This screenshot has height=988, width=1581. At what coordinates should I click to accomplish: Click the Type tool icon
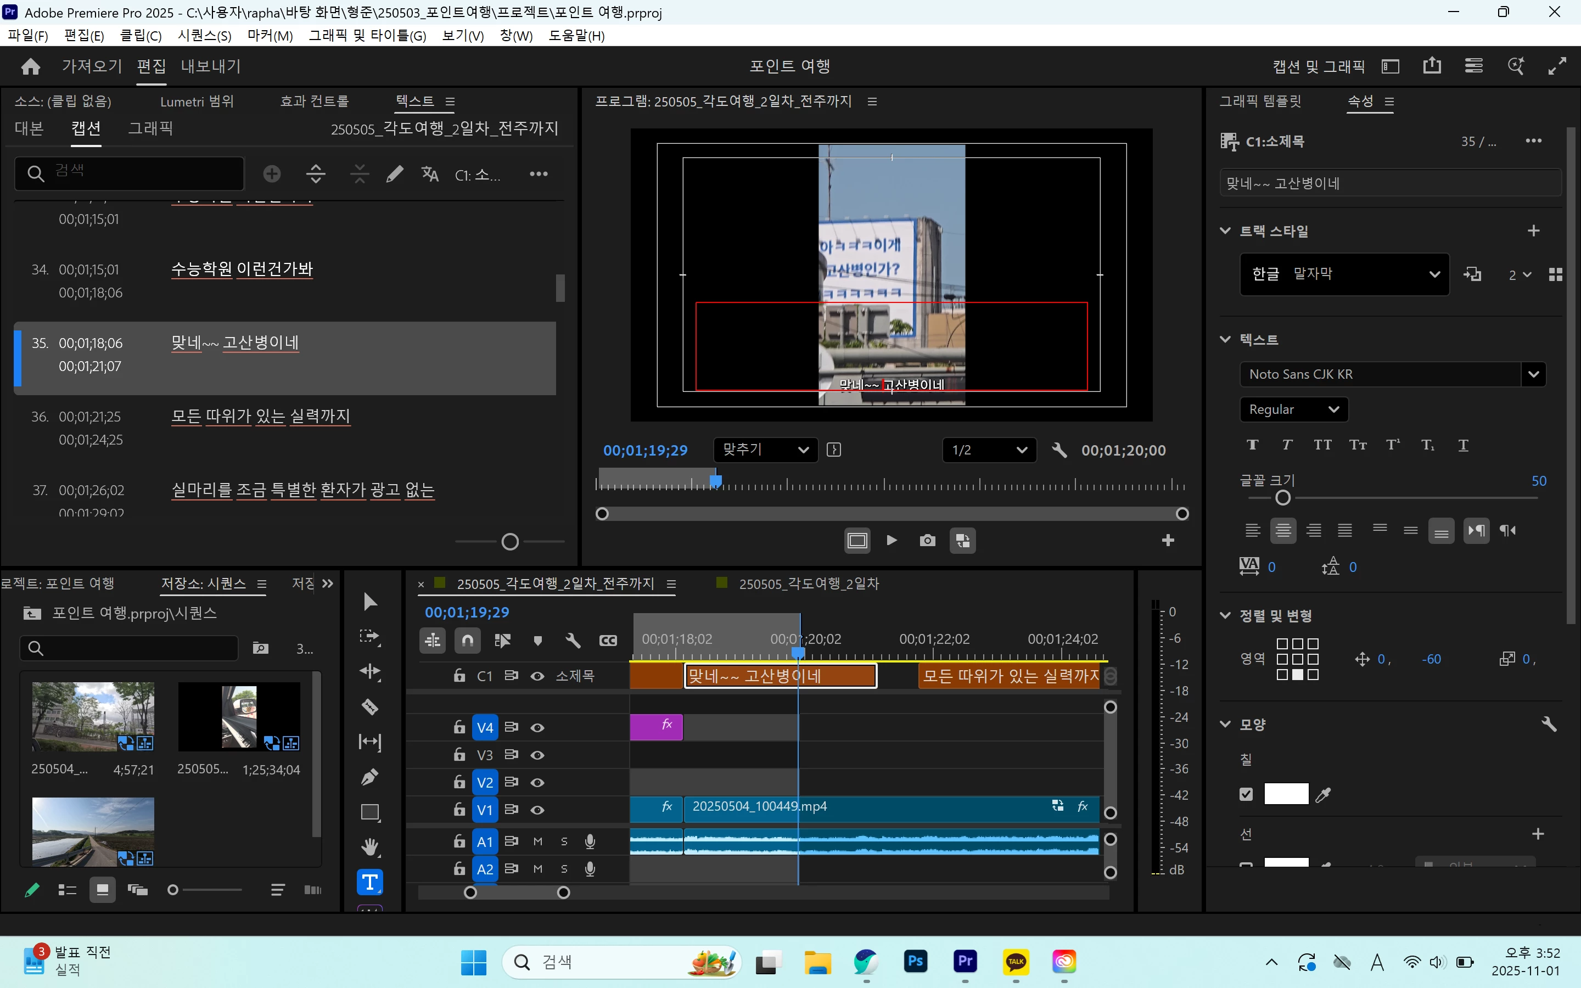370,883
